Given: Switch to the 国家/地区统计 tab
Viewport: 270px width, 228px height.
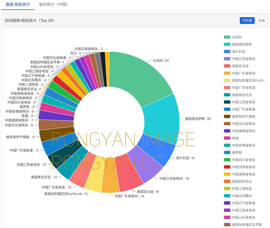Looking at the screenshot, I should click(x=18, y=5).
